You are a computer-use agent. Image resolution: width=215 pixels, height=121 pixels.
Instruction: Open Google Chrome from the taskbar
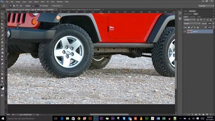79,118
